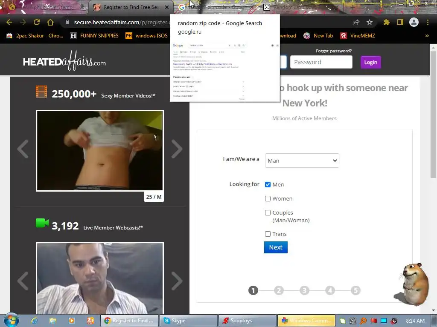
Task: Open the share page icon
Action: [356, 22]
